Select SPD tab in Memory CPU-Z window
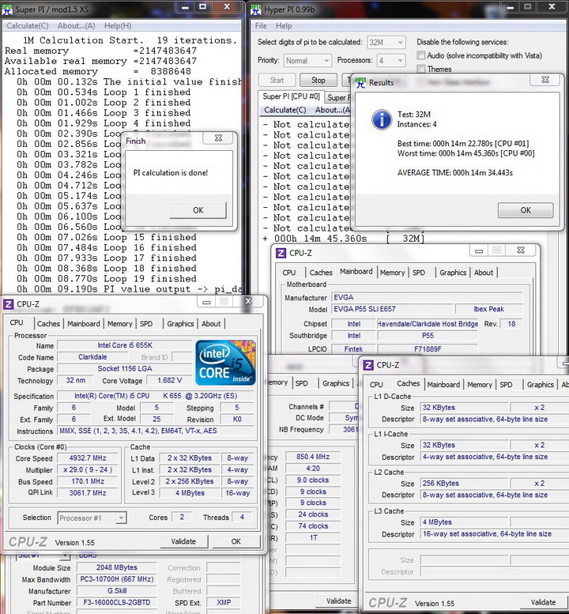The width and height of the screenshot is (569, 614). [301, 383]
